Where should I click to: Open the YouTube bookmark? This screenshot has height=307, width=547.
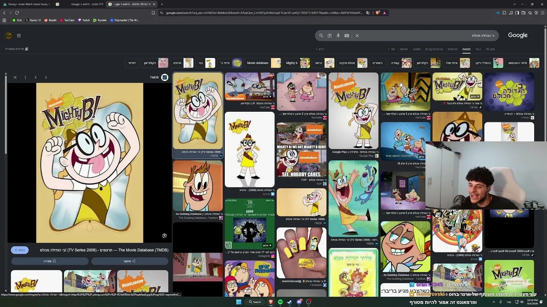pyautogui.click(x=67, y=20)
